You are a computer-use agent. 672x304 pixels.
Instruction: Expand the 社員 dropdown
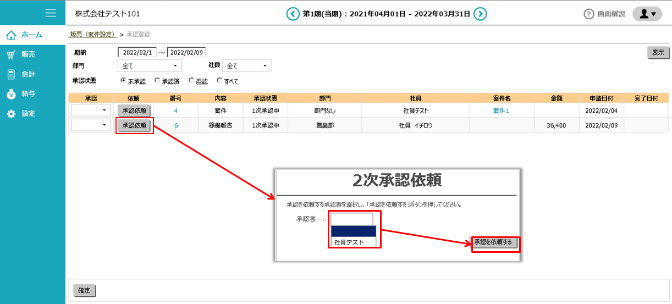coord(247,66)
